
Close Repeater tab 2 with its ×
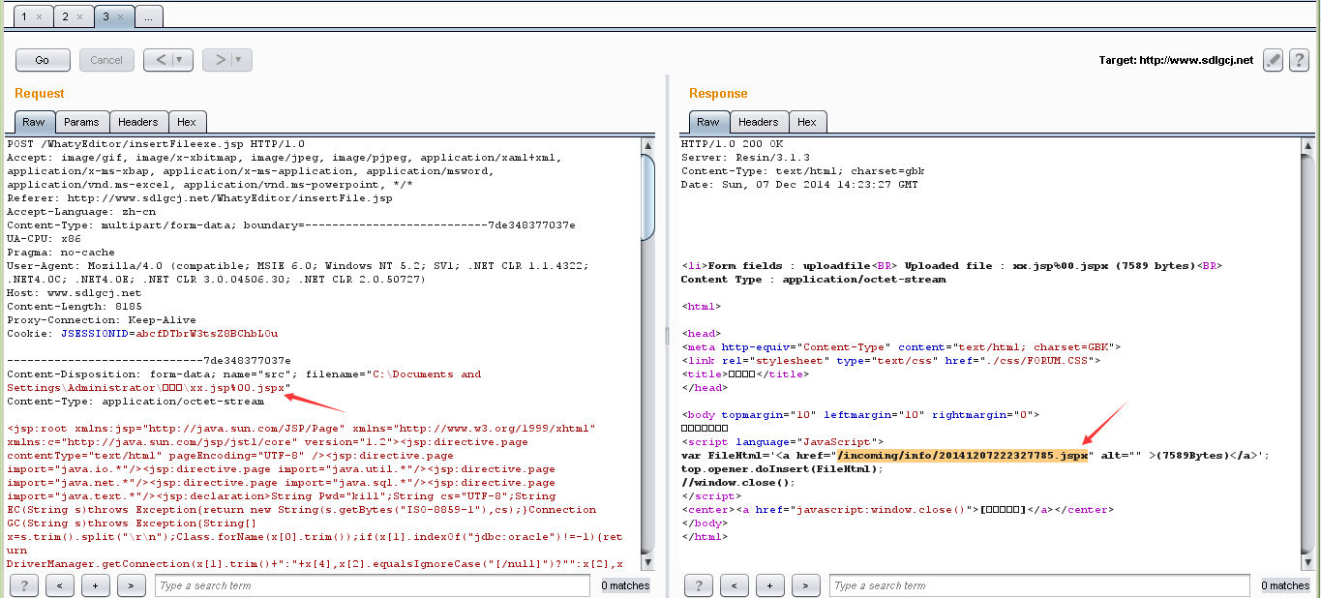[x=80, y=16]
